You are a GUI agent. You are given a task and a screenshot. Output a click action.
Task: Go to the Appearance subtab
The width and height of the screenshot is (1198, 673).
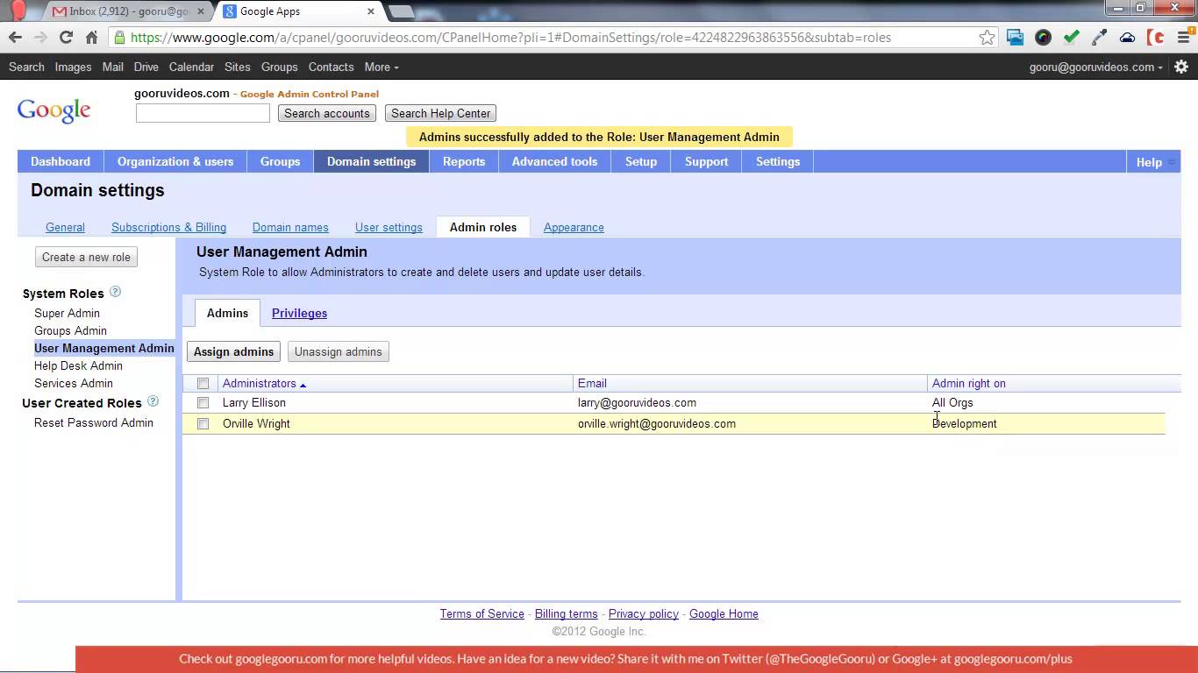point(574,227)
